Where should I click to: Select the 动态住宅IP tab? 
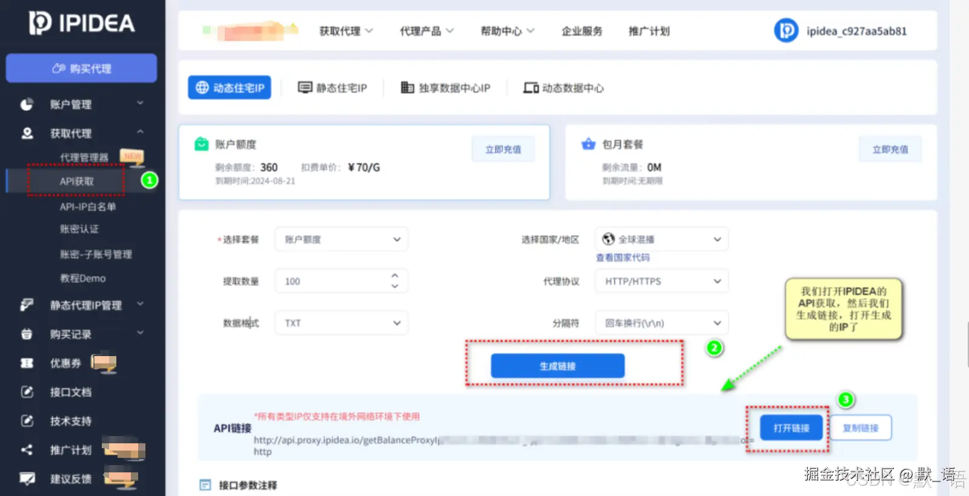(230, 88)
